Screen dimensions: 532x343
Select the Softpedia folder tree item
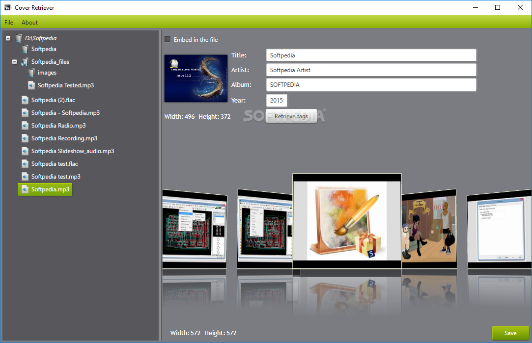coord(44,49)
